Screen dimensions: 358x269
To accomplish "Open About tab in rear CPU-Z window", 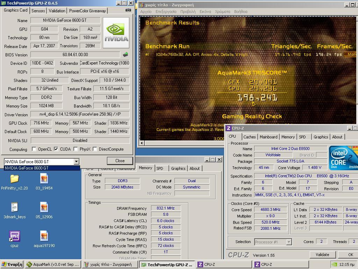I will click(194, 168).
